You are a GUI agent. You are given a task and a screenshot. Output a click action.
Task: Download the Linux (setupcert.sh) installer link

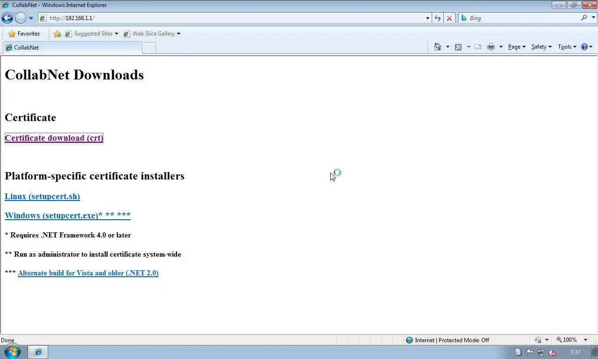coord(42,196)
